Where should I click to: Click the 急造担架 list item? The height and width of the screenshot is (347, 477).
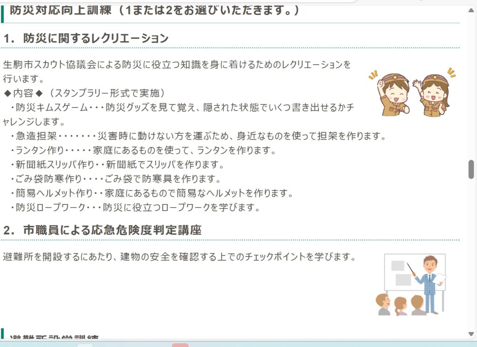click(x=198, y=136)
